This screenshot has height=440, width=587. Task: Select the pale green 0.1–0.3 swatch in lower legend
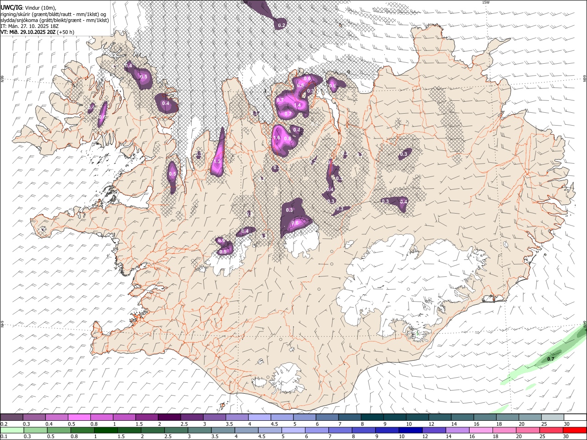(12, 430)
